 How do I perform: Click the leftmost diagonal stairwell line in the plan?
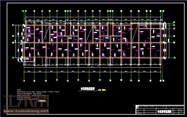(46, 34)
